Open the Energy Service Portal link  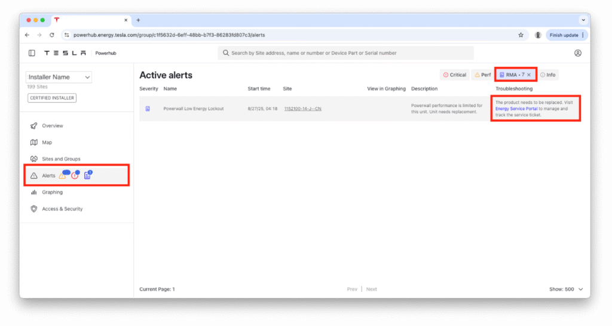pyautogui.click(x=516, y=108)
